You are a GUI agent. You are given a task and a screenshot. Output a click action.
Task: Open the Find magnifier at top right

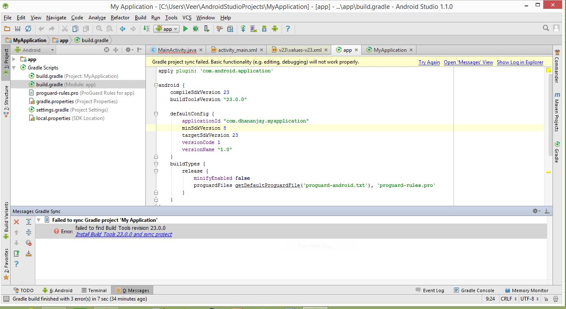point(546,28)
